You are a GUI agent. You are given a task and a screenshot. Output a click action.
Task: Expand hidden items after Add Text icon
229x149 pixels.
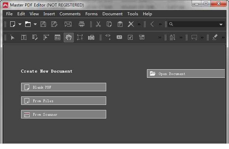click(181, 38)
